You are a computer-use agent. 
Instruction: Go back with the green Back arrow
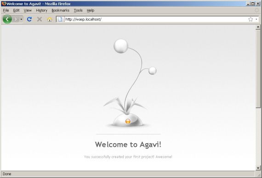pyautogui.click(x=7, y=19)
